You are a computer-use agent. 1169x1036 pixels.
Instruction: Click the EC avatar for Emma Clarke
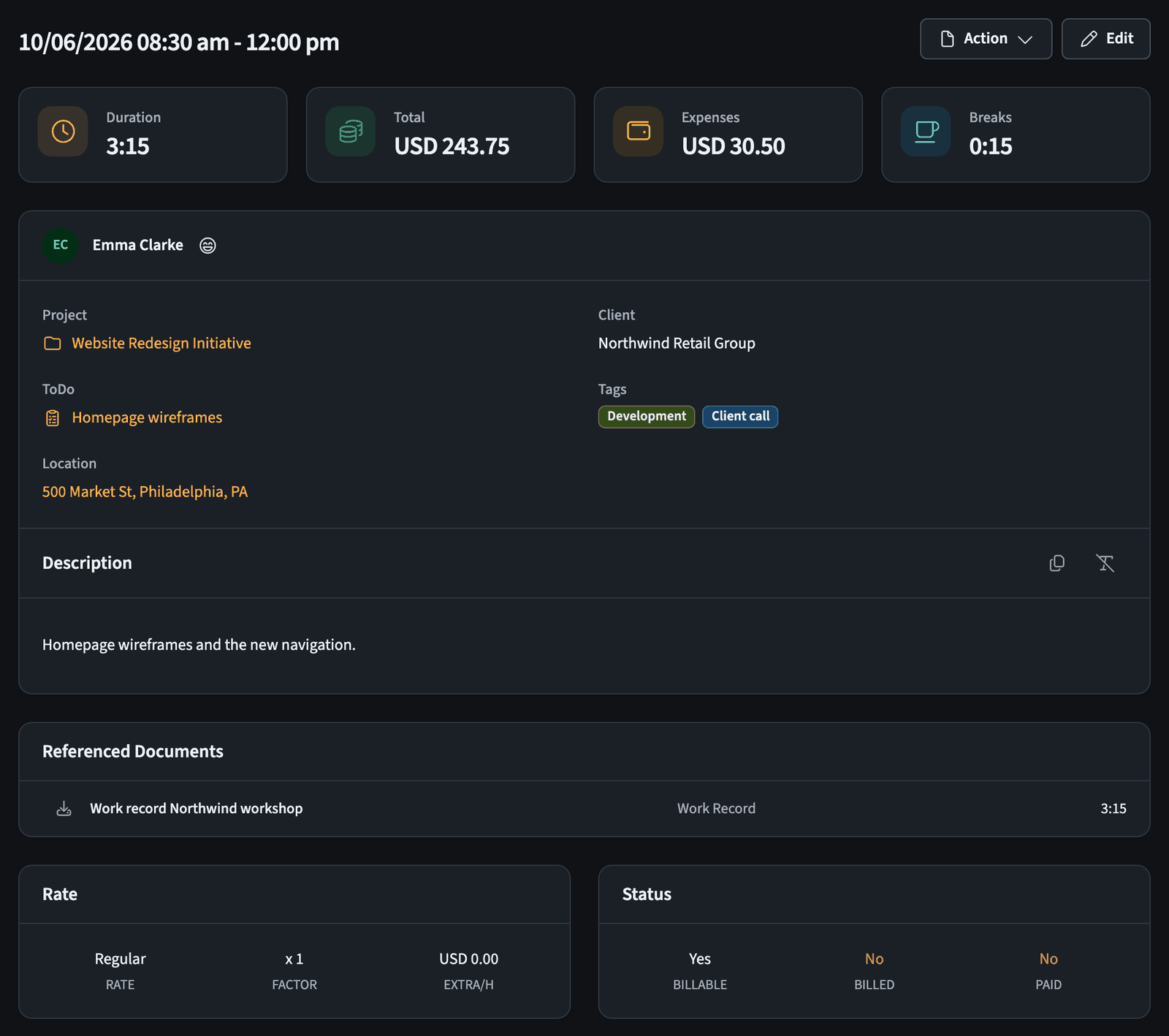point(61,245)
